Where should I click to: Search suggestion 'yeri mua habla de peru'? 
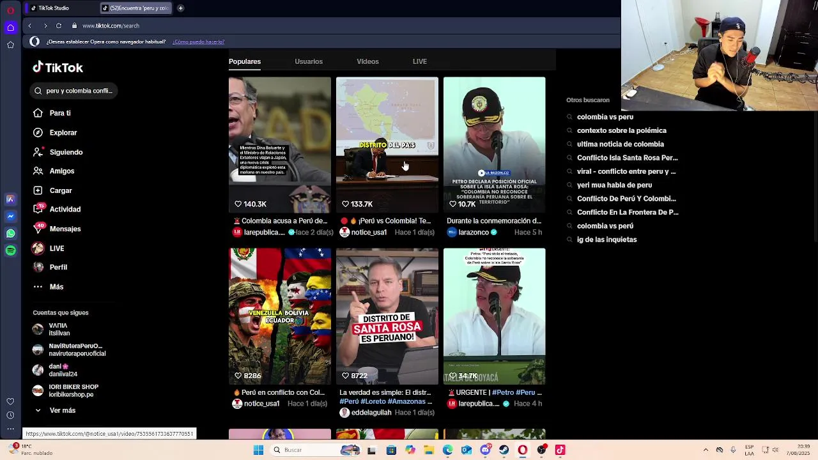(x=614, y=185)
